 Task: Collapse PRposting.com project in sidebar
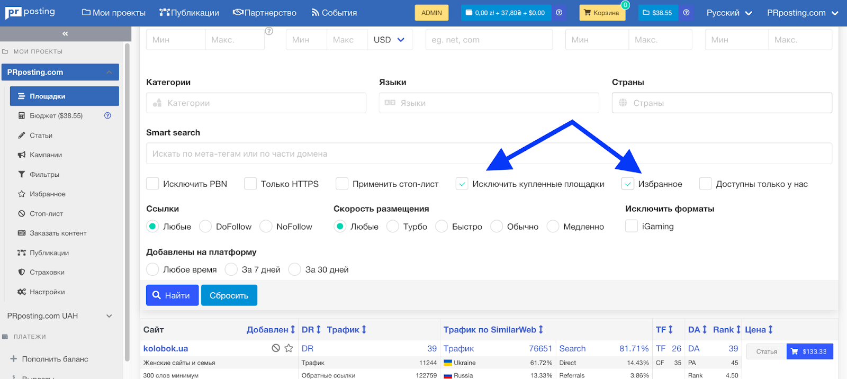60,72
